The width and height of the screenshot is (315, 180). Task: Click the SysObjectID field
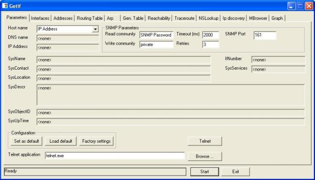coord(171,113)
